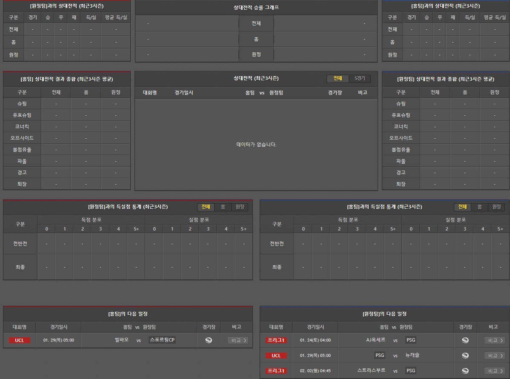Image resolution: width=510 pixels, height=379 pixels.
Task: Open stadium icon for AJ옥세르 vs PSG
Action: (465, 340)
